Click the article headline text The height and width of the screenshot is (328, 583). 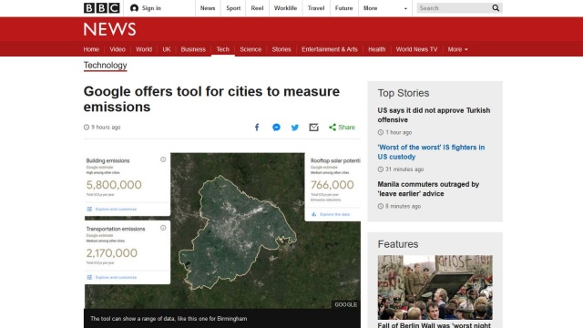(x=211, y=99)
